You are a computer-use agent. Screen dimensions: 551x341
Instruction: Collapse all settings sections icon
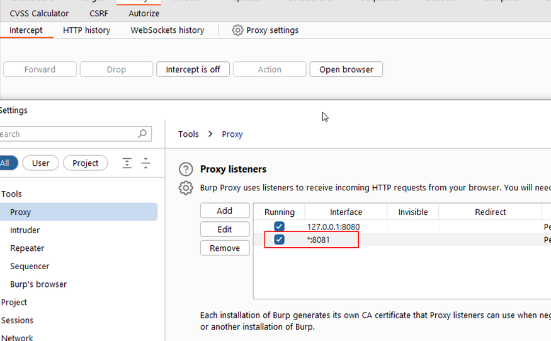click(145, 163)
